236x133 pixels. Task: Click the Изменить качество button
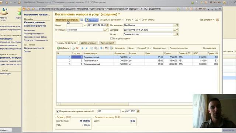pyautogui.click(x=178, y=48)
